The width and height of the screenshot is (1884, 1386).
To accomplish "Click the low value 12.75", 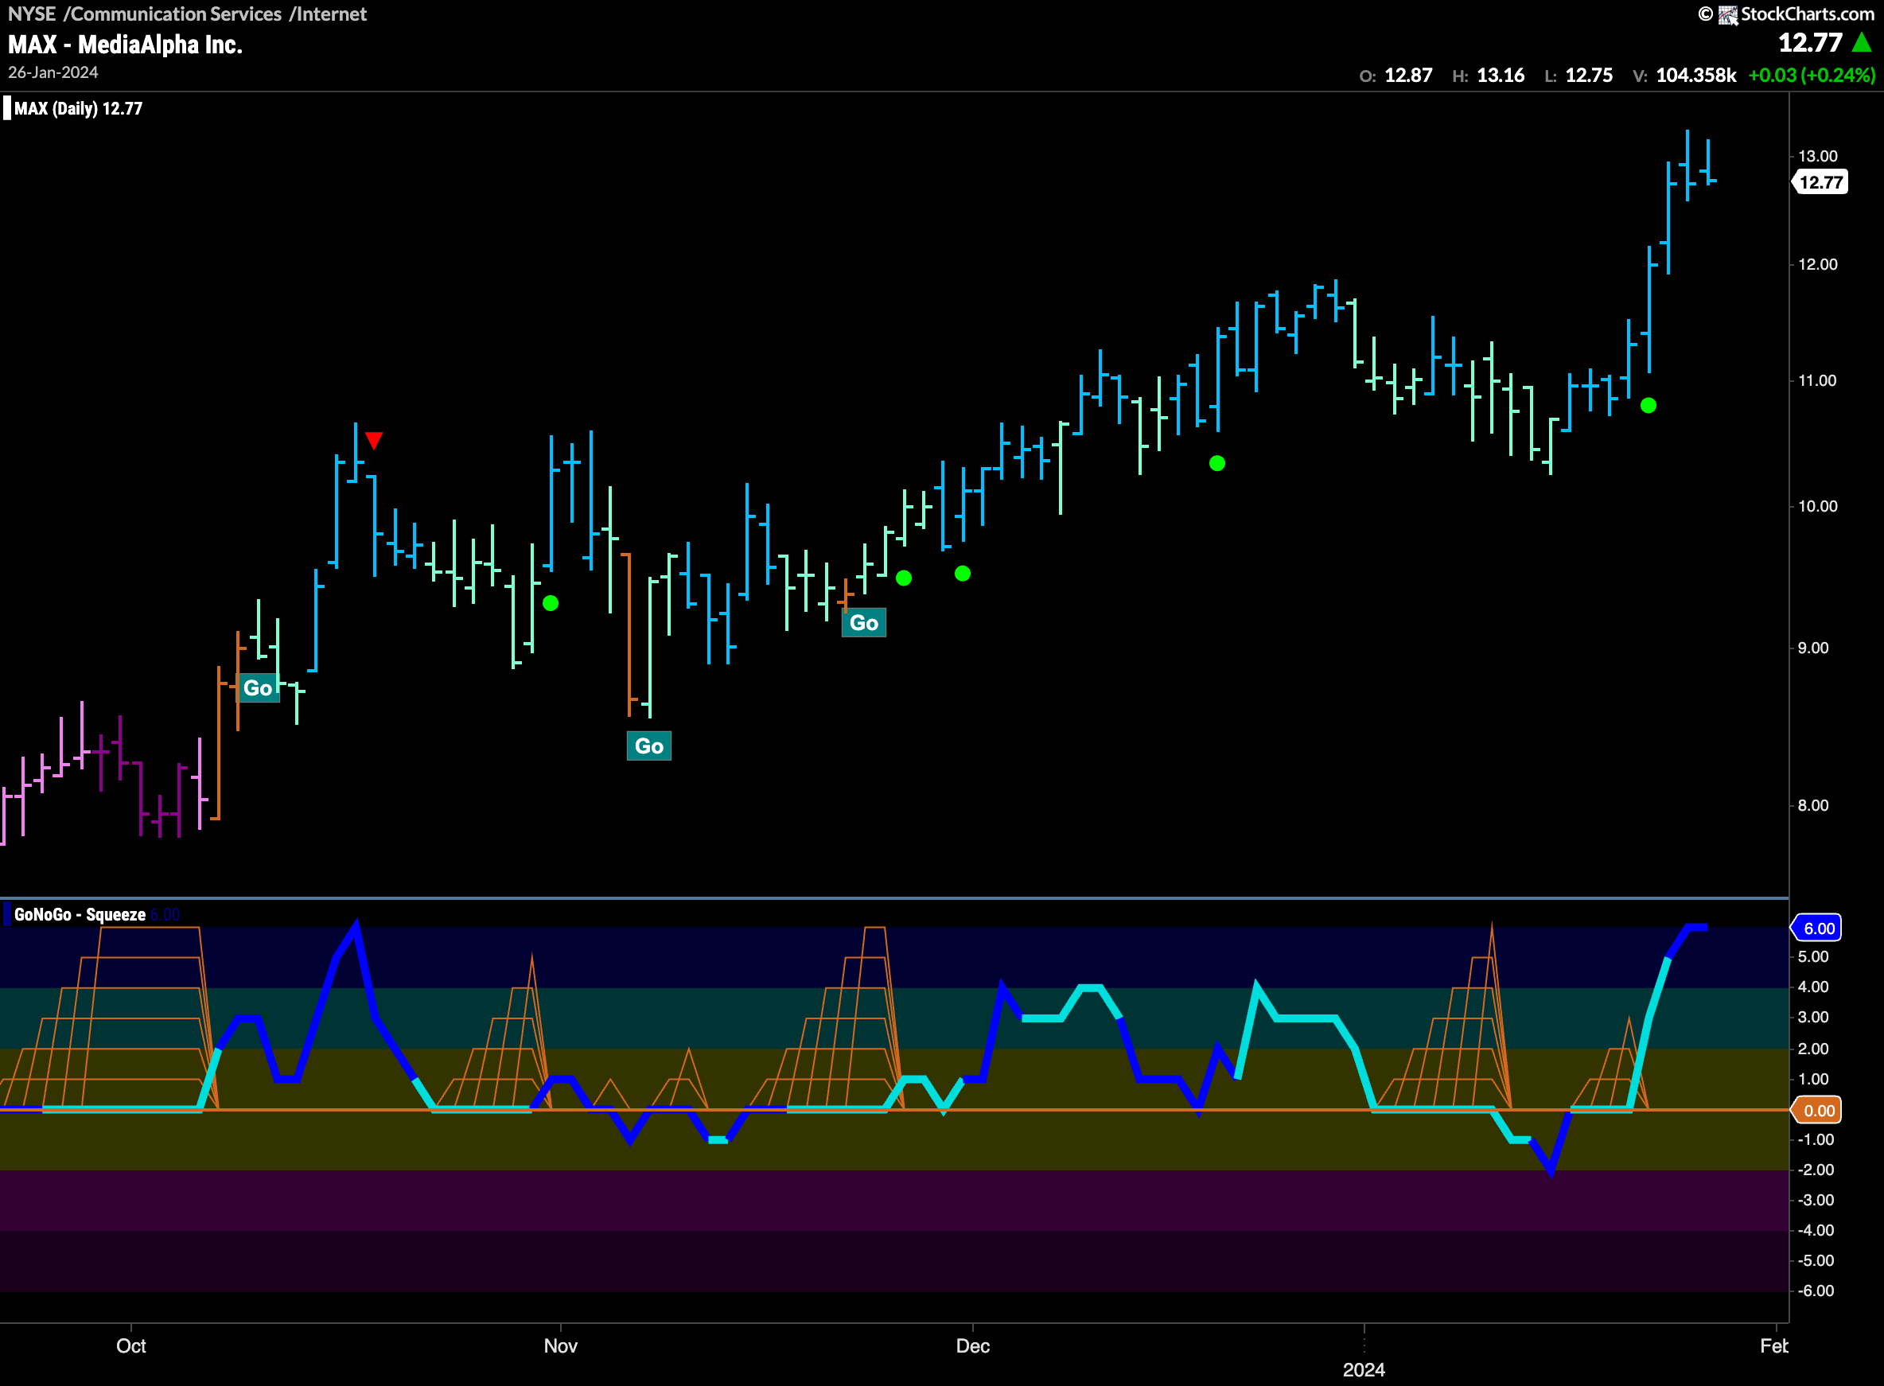I will coord(1589,76).
